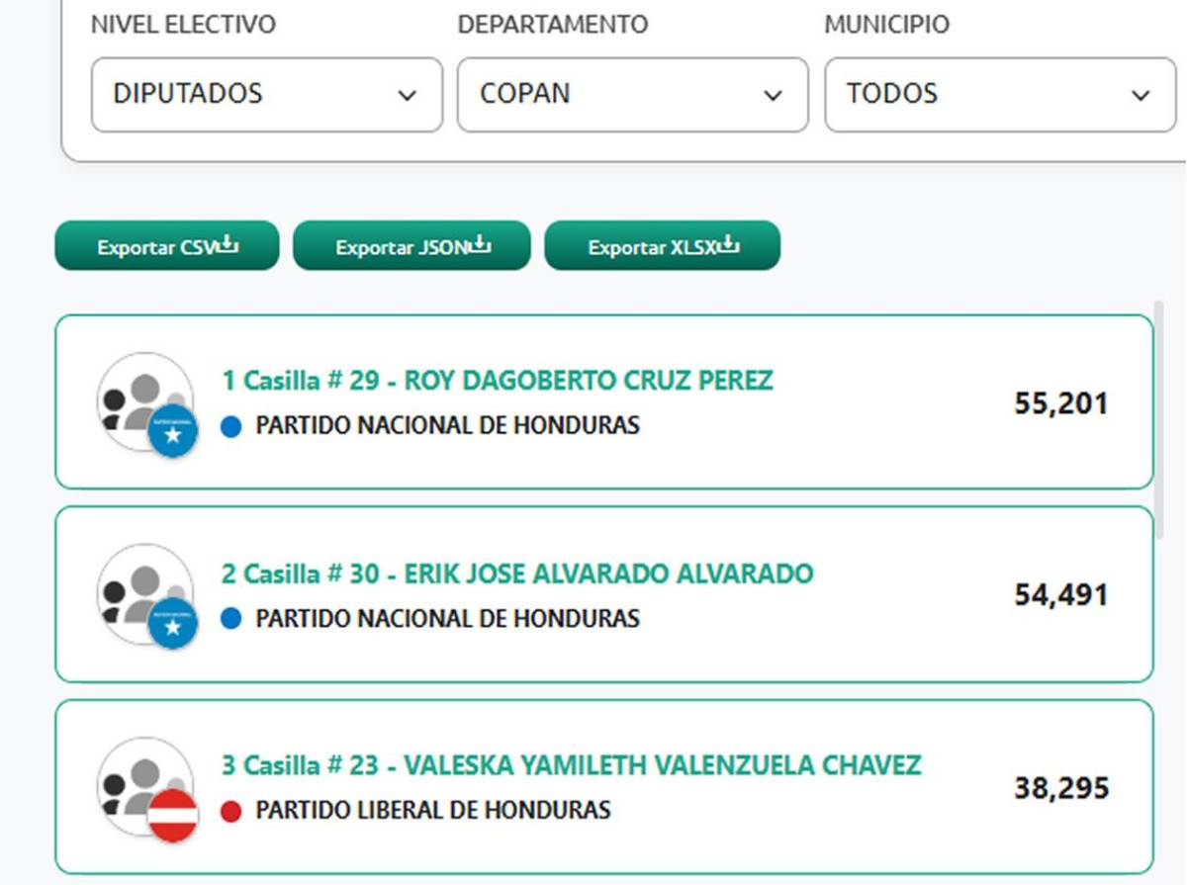The width and height of the screenshot is (1187, 885).
Task: Click the vote count 55,201 for Roy Cruz
Action: 1062,401
